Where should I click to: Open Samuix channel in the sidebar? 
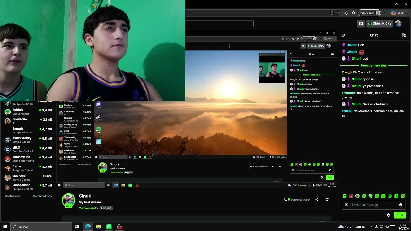[28, 131]
